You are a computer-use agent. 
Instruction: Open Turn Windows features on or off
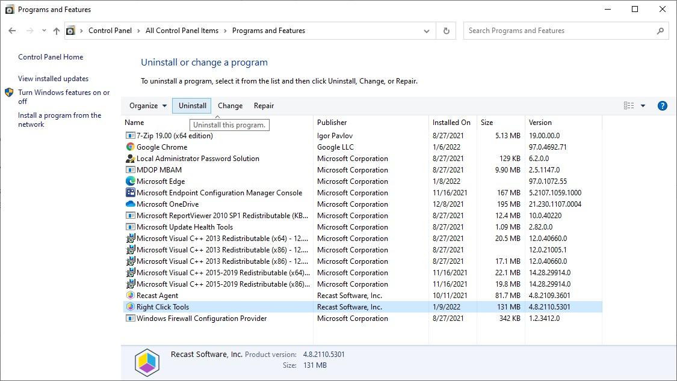click(x=64, y=97)
